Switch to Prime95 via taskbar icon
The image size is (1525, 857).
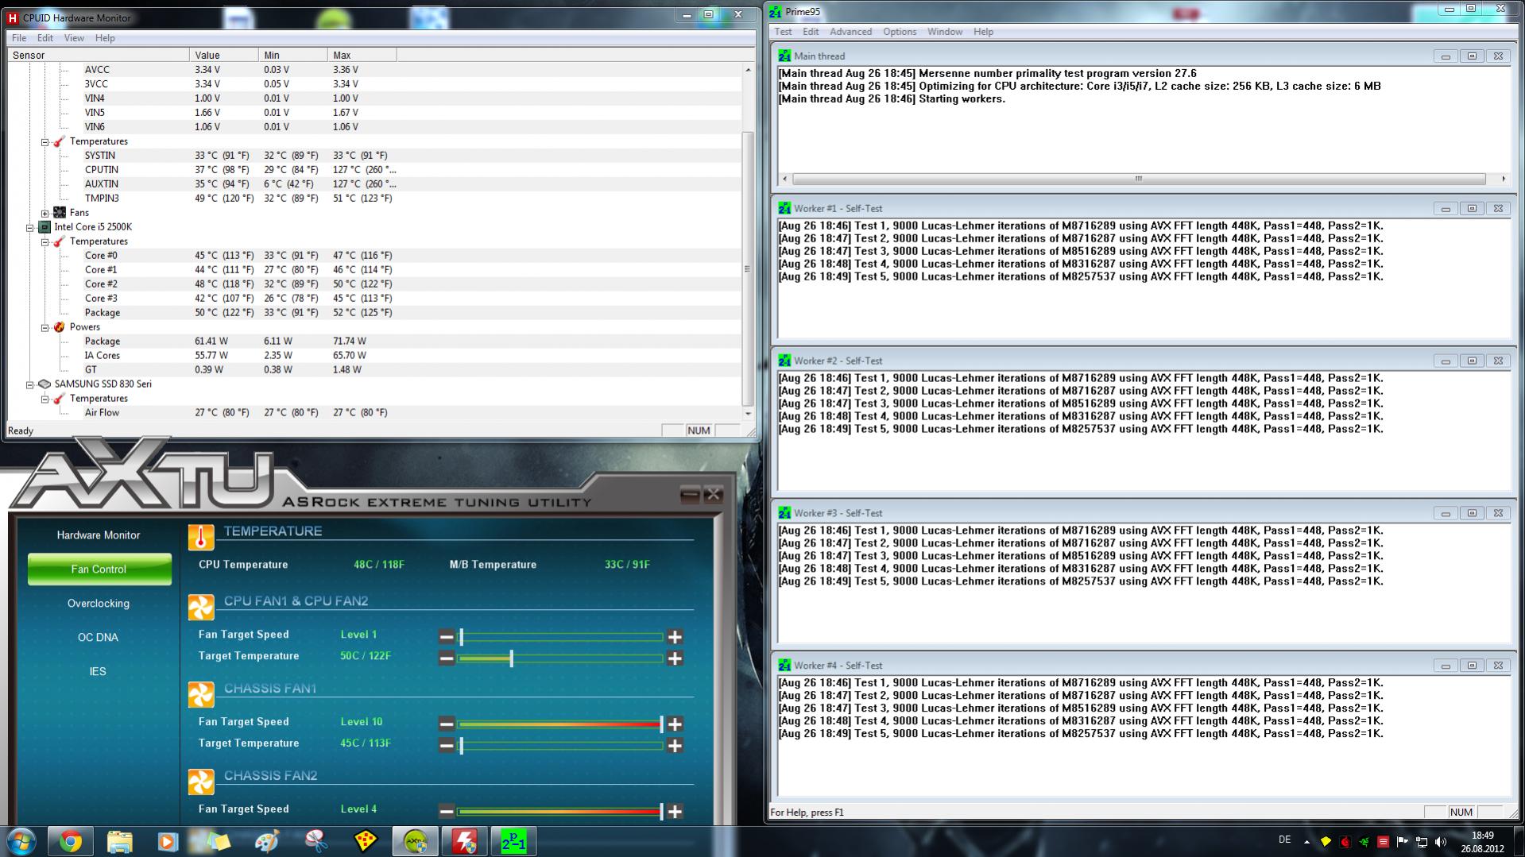tap(513, 841)
